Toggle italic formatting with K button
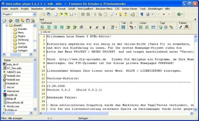Screen dimensions: 199x121 tap(97, 27)
